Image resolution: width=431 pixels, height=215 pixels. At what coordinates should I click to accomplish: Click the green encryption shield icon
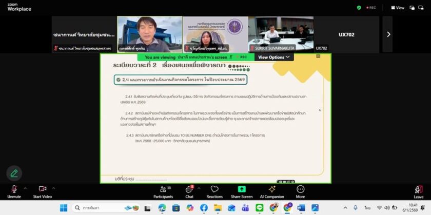coord(359,8)
